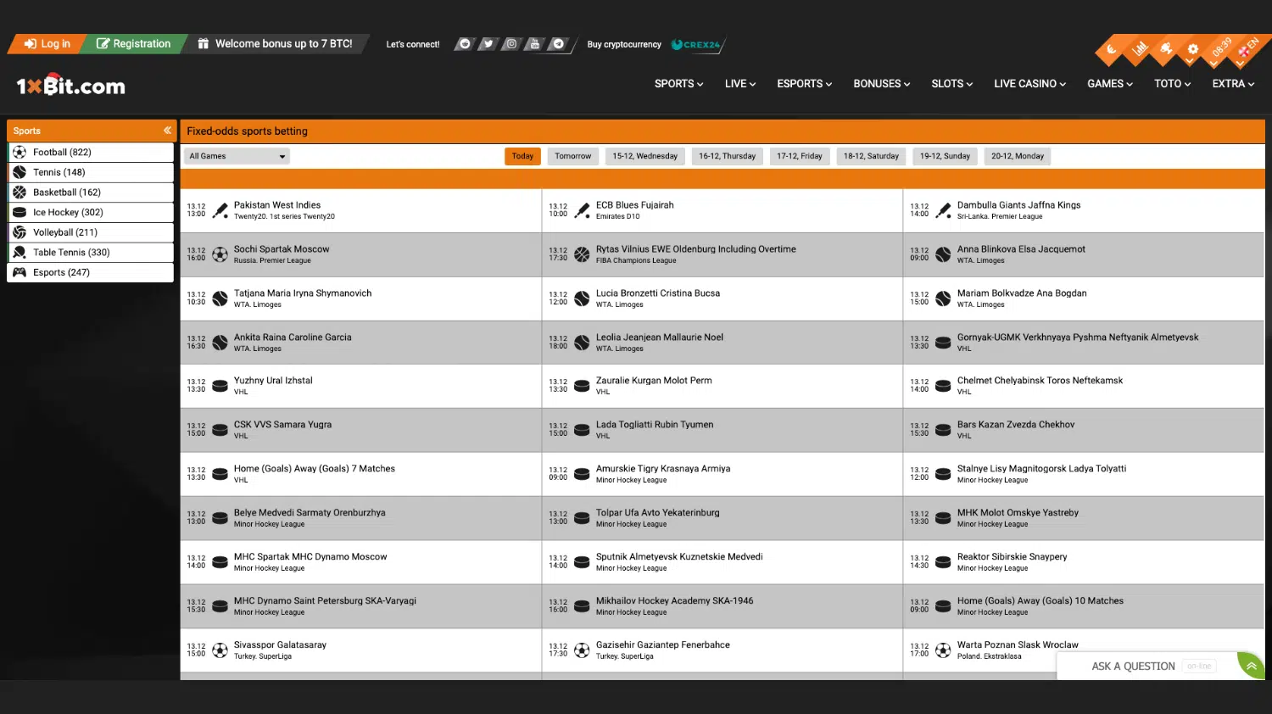Click the trophy results icon
This screenshot has height=714, width=1272.
1166,49
